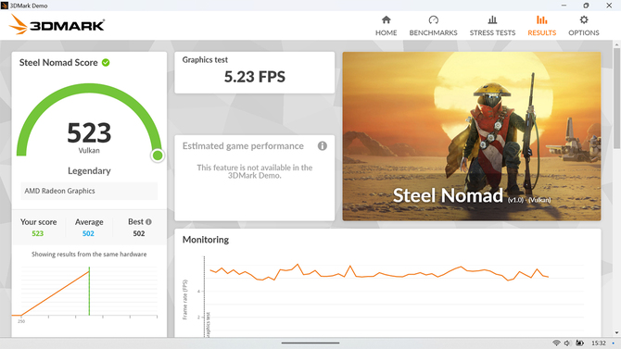This screenshot has height=349, width=621.
Task: Click the green validation checkmark by Steel Nomad Score
Action: point(106,63)
